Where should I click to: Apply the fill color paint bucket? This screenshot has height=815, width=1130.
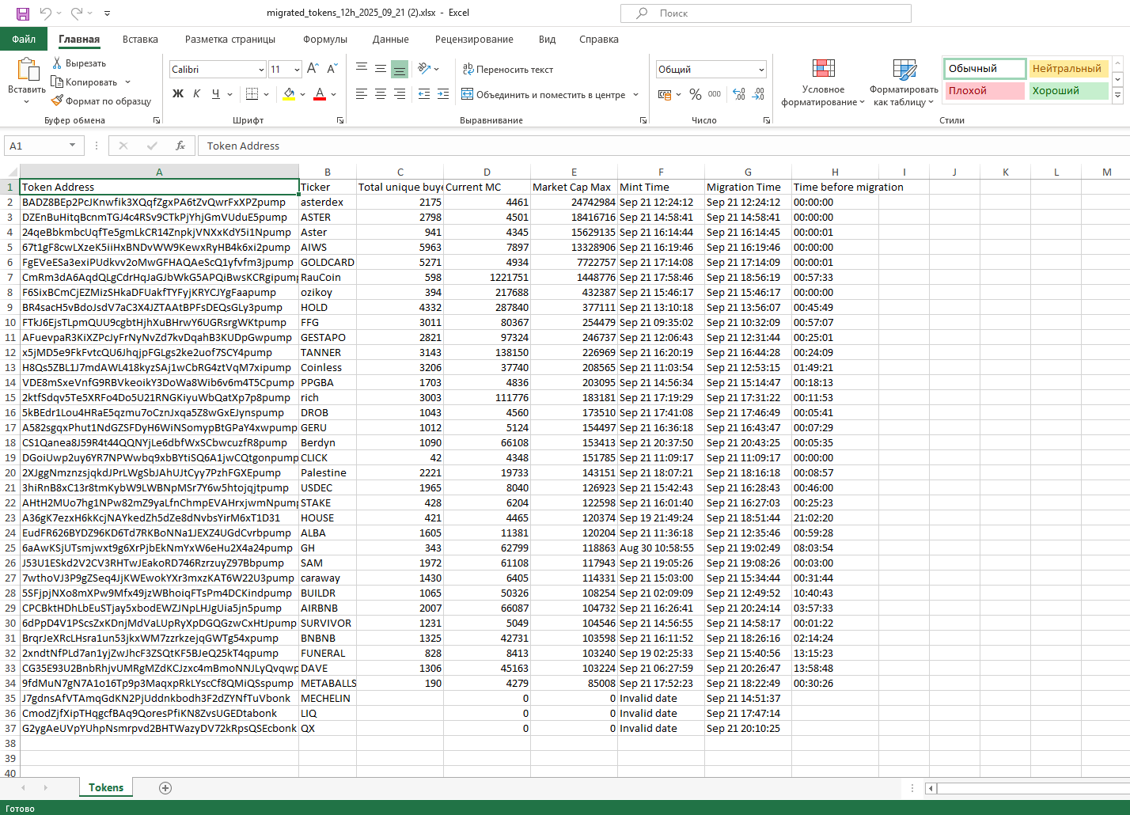[289, 94]
